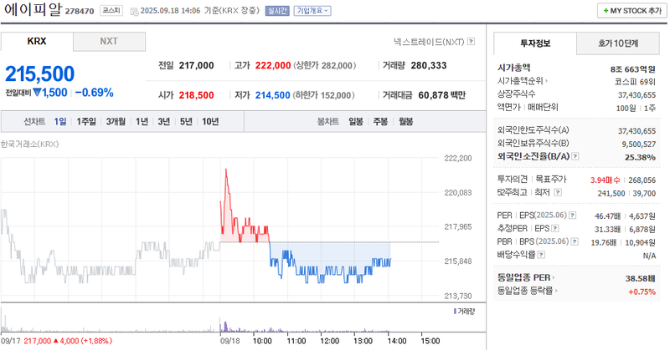Click the target price 268,056
The image size is (670, 350).
pos(642,180)
